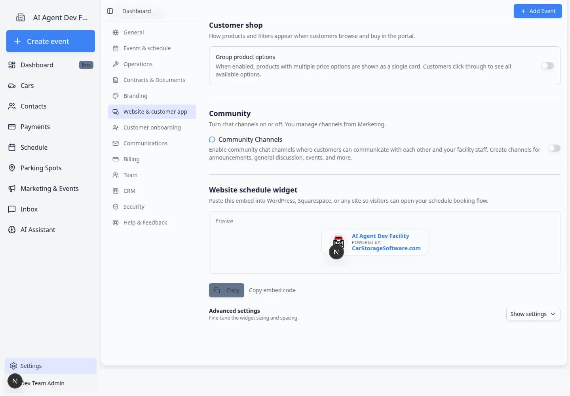Click the Settings gear icon
This screenshot has width=570, height=396.
[x=13, y=366]
